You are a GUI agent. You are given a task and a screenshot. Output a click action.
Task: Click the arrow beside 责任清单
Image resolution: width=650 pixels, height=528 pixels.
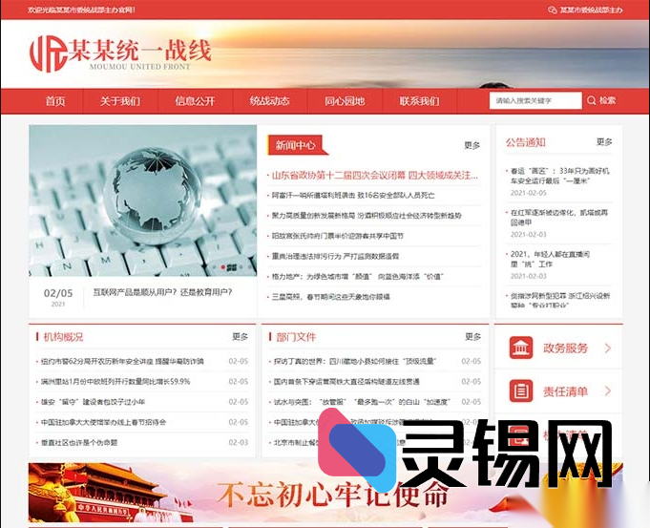click(x=607, y=391)
